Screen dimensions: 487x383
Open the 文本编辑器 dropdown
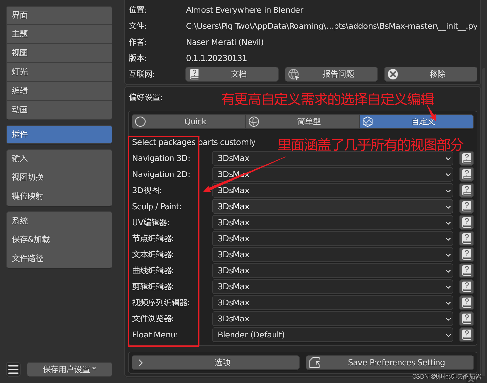[333, 254]
